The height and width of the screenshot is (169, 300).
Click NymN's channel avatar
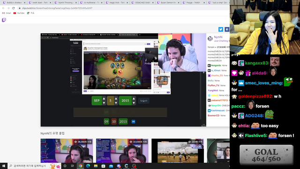210,38
